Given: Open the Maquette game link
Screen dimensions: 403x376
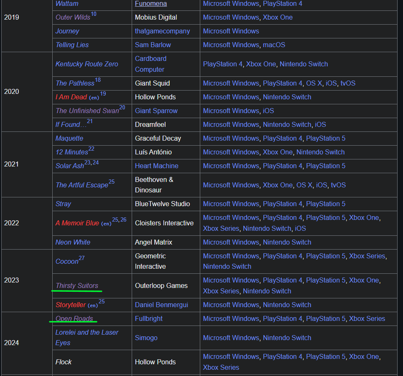Looking at the screenshot, I should [x=69, y=139].
